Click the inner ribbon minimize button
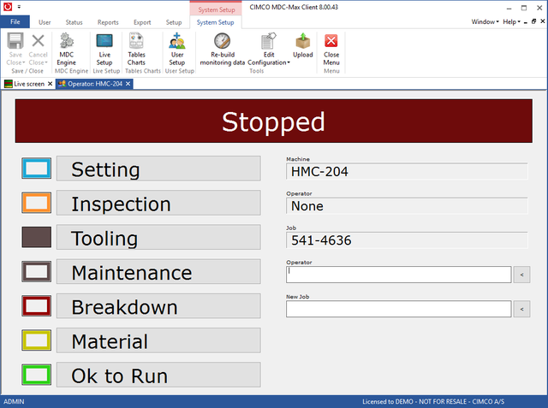Viewport: 548px width, 408px height. [x=526, y=22]
